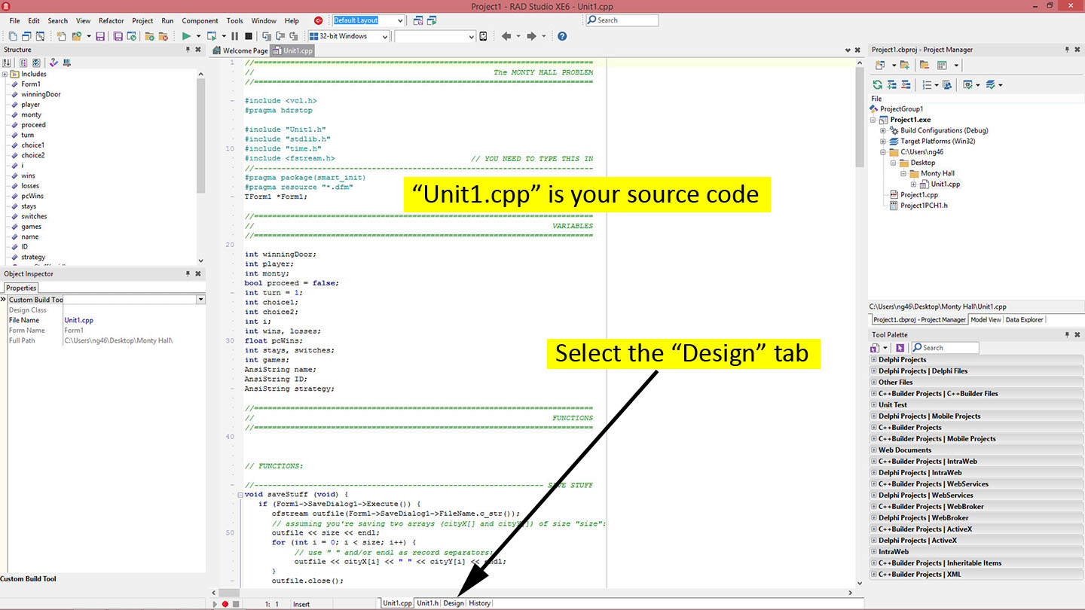Switch to the Unit1.h tab

[427, 603]
